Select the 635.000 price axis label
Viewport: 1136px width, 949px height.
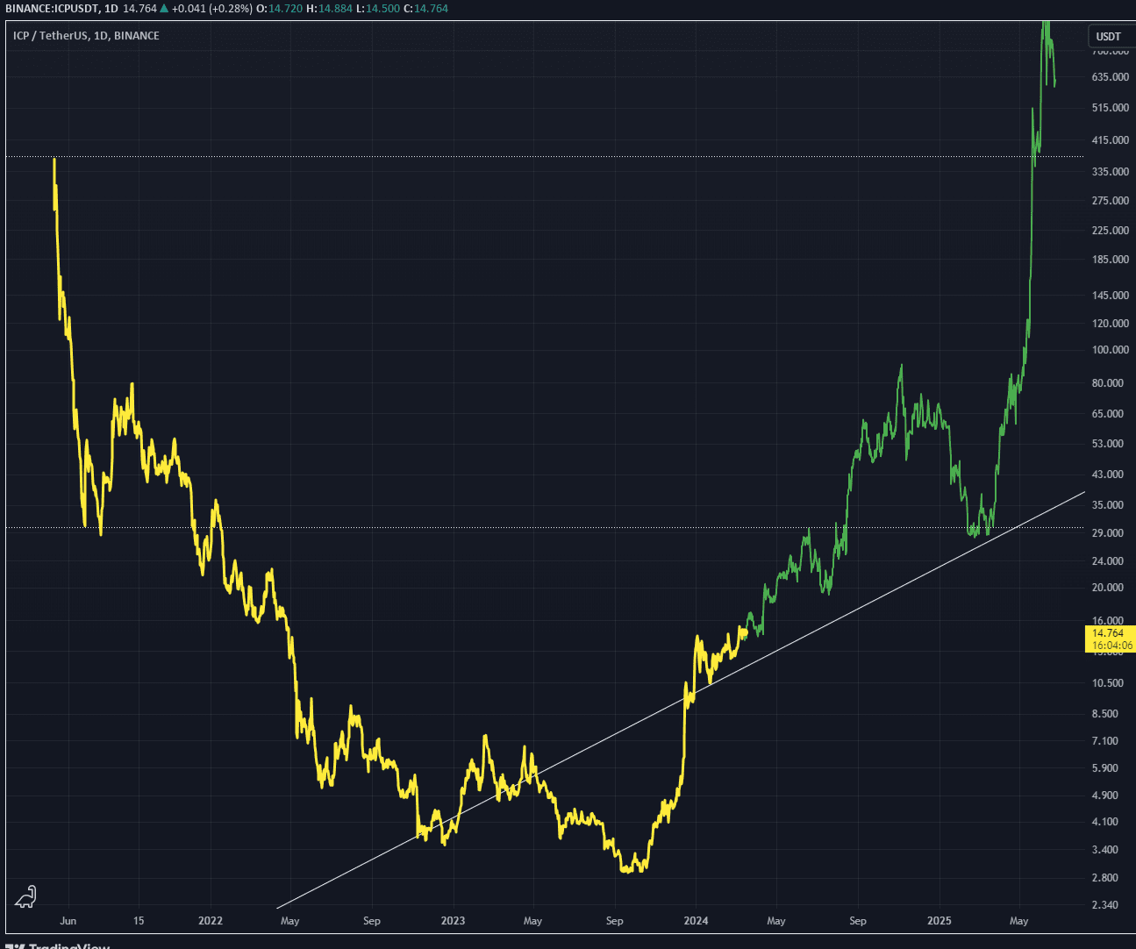pyautogui.click(x=1110, y=77)
